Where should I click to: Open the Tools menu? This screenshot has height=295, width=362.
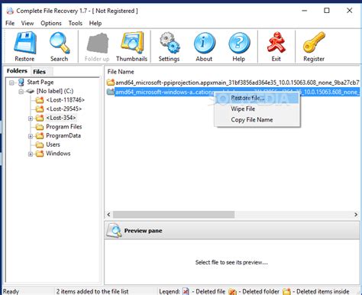click(76, 23)
